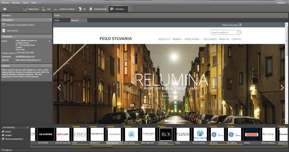Open the Laskennan kohteet mode
289x152 pixels.
(64, 9)
